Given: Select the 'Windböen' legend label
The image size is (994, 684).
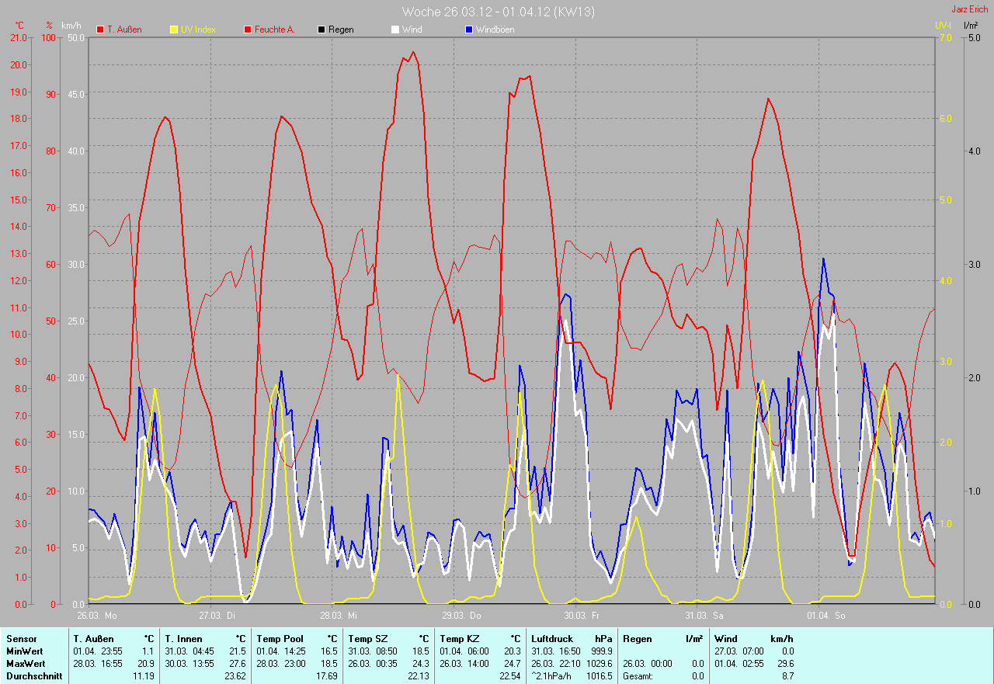Looking at the screenshot, I should tap(495, 30).
